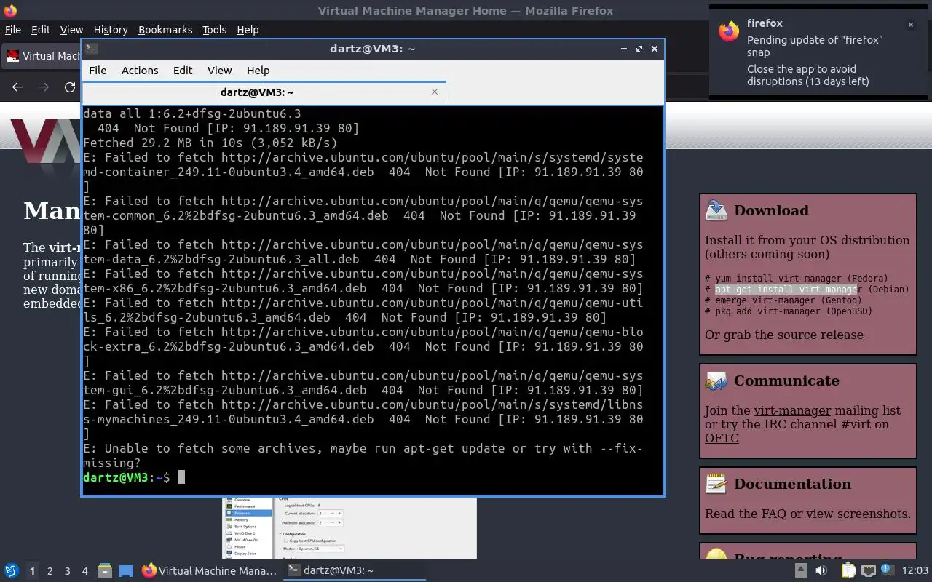Click the removable media tray icon
This screenshot has height=582, width=932.
[800, 570]
